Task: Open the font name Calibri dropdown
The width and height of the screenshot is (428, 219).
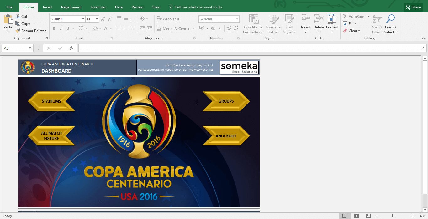Action: [83, 19]
